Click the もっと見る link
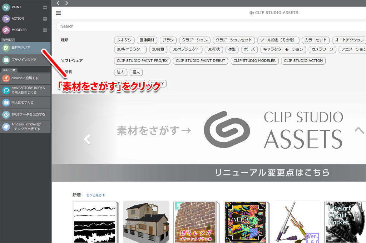 click(95, 195)
